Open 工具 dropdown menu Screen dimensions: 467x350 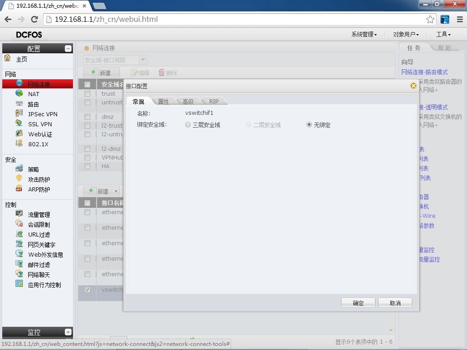point(443,35)
